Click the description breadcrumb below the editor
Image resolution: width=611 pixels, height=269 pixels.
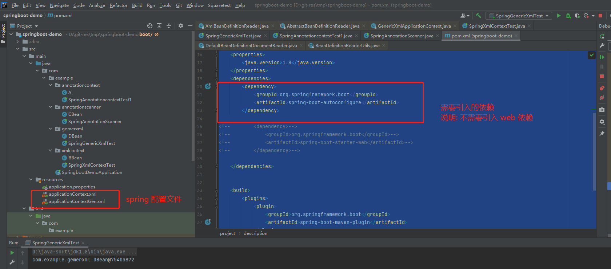(255, 233)
